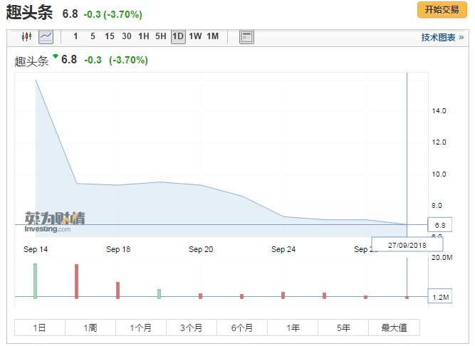Select the 1D interval
This screenshot has height=346, width=475.
pos(178,36)
